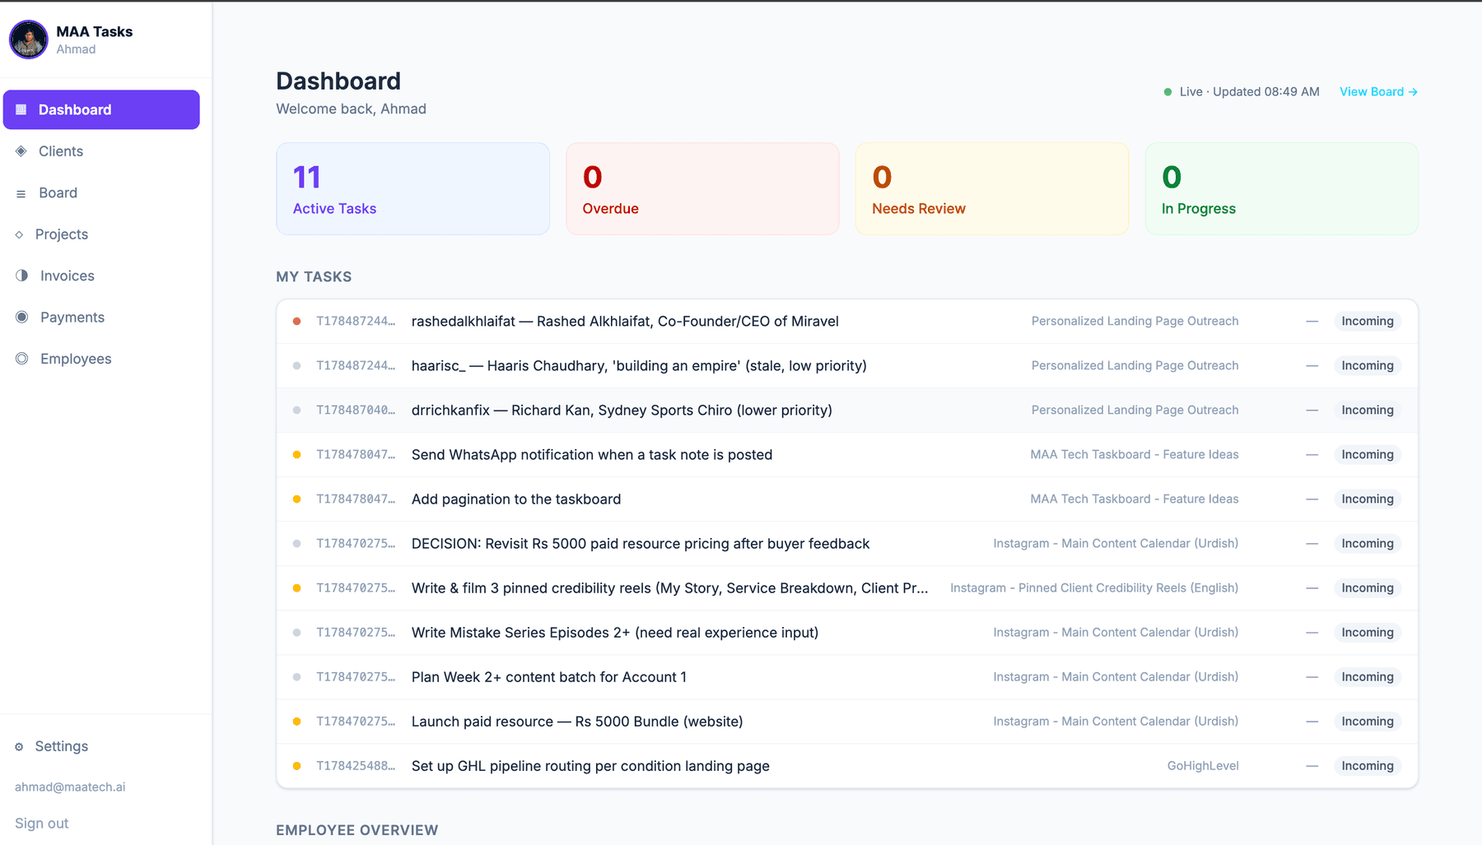Click the Projects small diamond icon

coord(20,234)
